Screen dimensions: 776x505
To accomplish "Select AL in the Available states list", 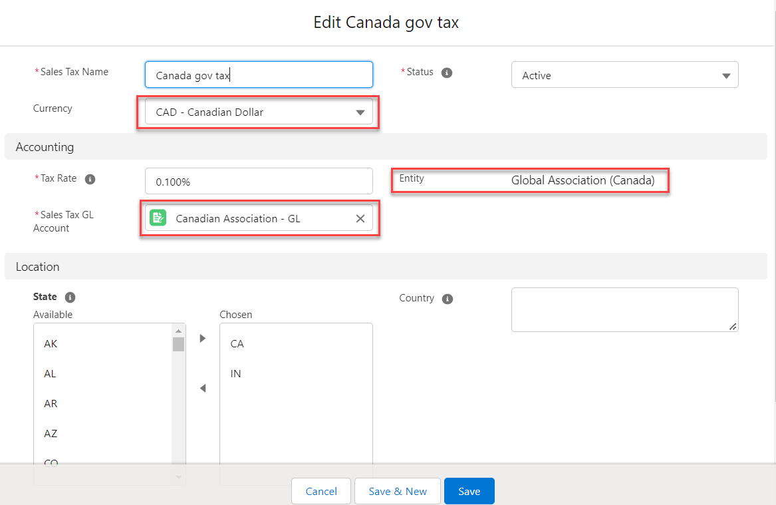I will (50, 374).
